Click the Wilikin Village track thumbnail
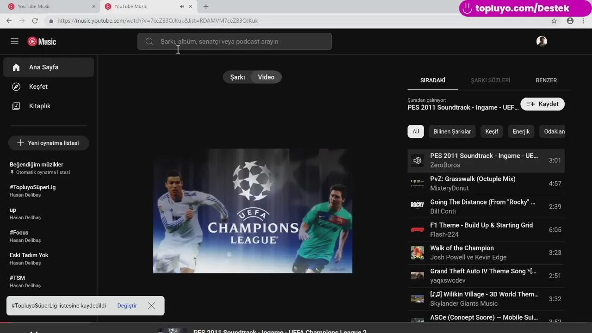The image size is (592, 333). [x=417, y=299]
